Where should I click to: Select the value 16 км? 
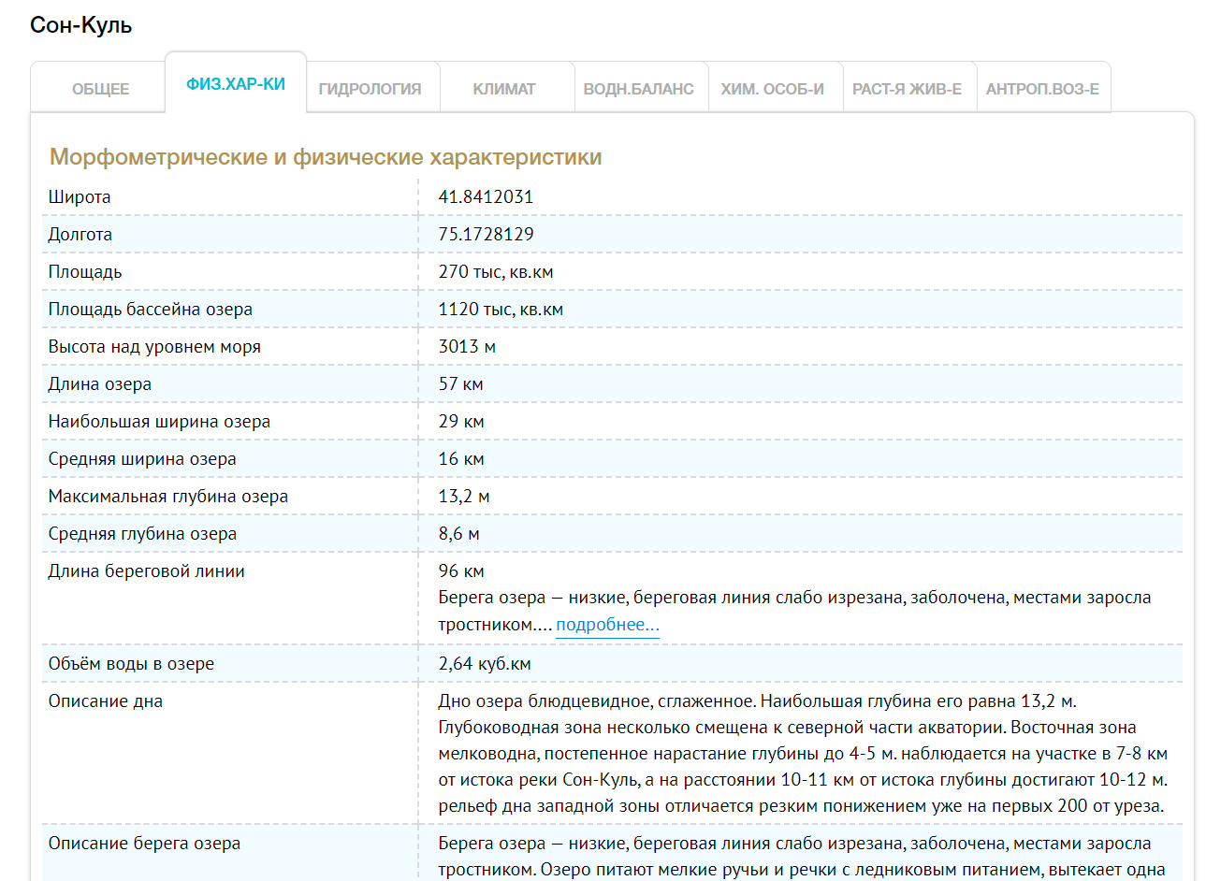pos(461,459)
